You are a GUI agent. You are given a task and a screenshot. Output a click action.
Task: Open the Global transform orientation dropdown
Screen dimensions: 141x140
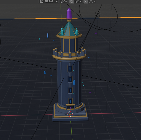coord(48,2)
